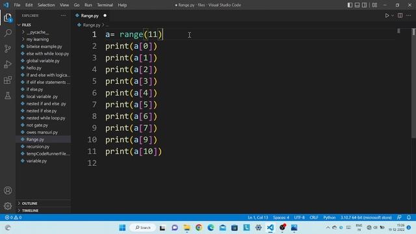Open Explorer Views and More Actions ellipsis
This screenshot has height=234, width=416.
click(63, 16)
